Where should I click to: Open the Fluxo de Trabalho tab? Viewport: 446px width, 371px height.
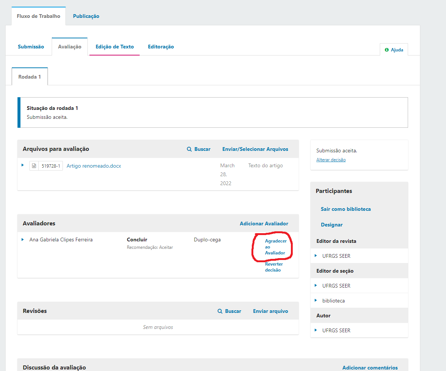(38, 16)
